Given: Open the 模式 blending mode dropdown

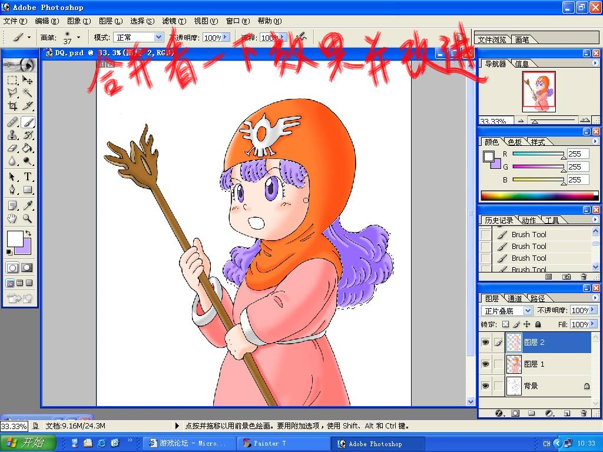Looking at the screenshot, I should point(159,37).
